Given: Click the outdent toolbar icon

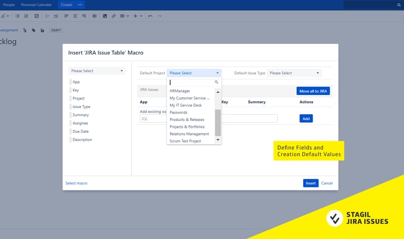Looking at the screenshot, I should click(x=47, y=16).
